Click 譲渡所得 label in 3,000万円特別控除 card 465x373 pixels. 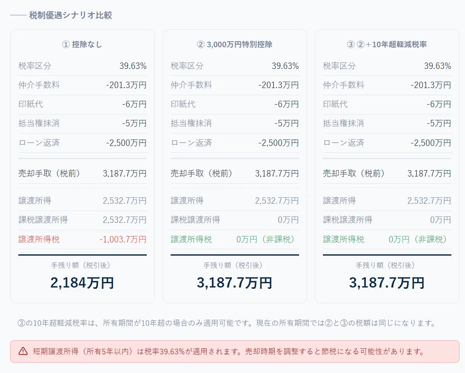187,201
